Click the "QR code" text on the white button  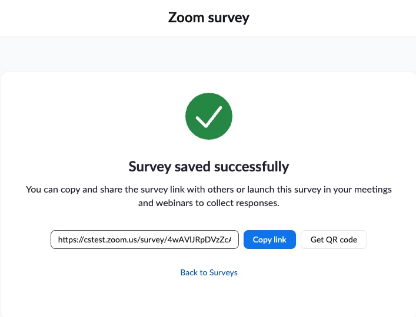tap(341, 240)
